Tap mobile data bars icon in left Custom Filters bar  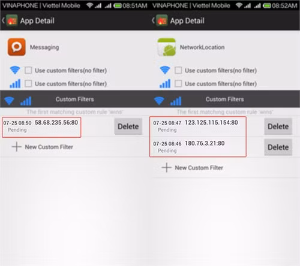pos(26,101)
